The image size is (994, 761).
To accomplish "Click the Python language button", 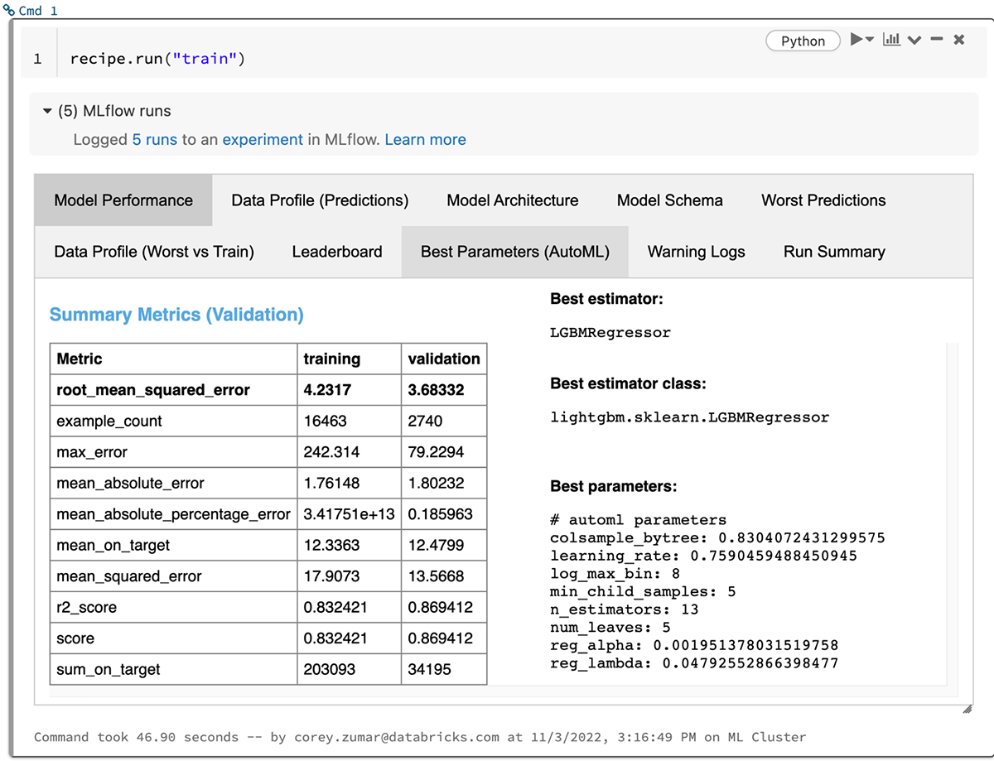I will (x=803, y=41).
